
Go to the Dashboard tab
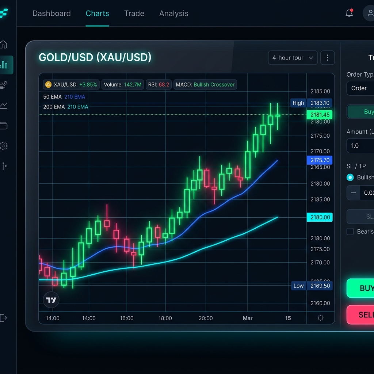coord(51,14)
